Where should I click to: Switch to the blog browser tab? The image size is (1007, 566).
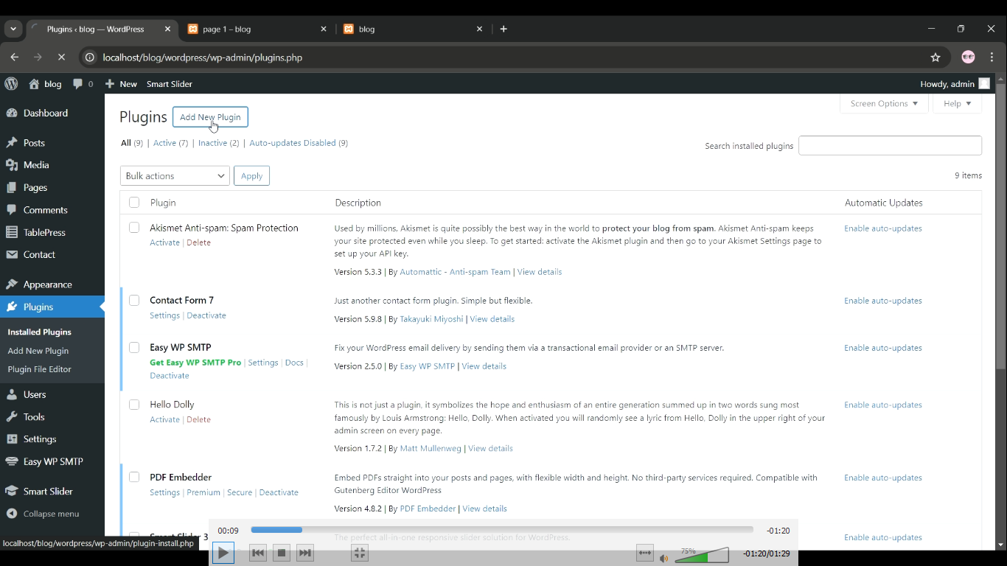pyautogui.click(x=414, y=29)
